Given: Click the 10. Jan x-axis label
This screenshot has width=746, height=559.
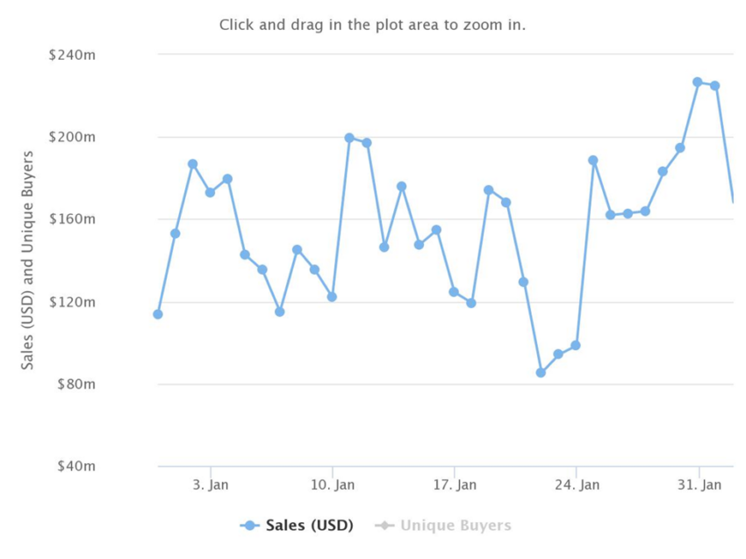Looking at the screenshot, I should pyautogui.click(x=333, y=484).
